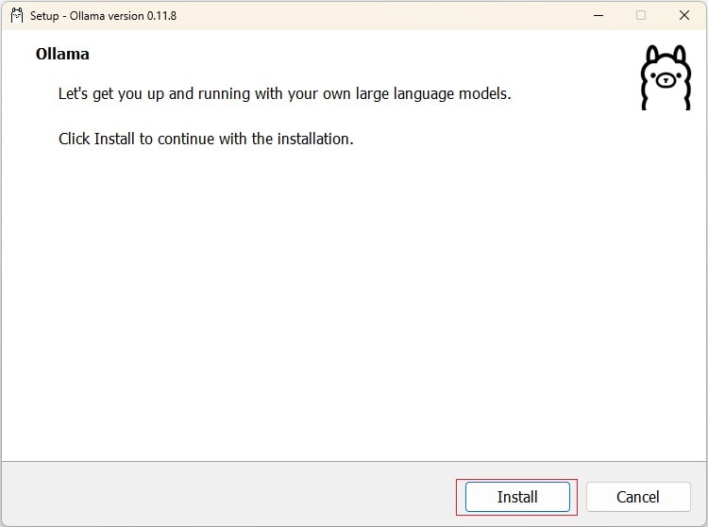Click the separator line above the footer buttons
Viewport: 708px width, 527px height.
pos(354,461)
